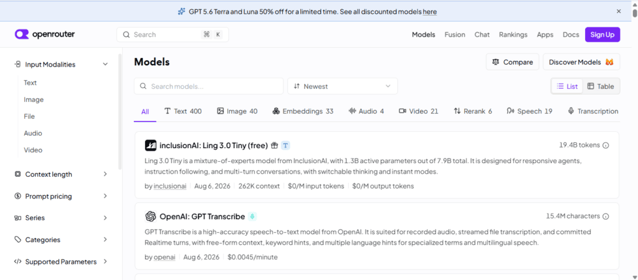The width and height of the screenshot is (638, 280).
Task: Expand the Context length filter
Action: point(61,174)
